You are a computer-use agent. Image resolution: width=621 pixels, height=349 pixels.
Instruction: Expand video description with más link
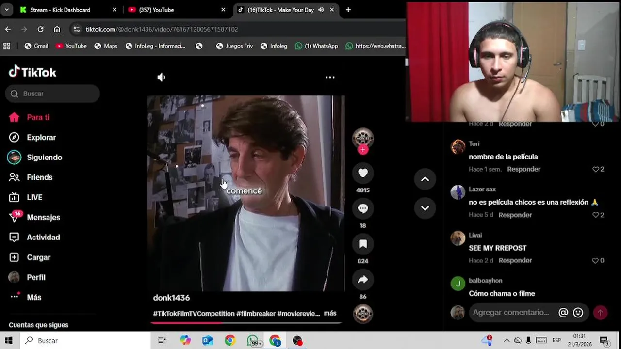click(330, 313)
